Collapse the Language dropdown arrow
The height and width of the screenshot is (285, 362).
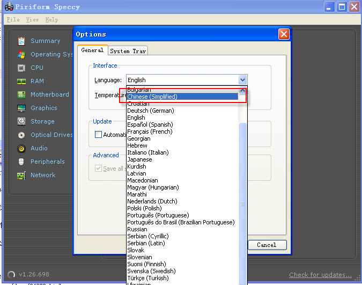[242, 80]
